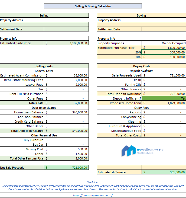Select the Net Sale Proceeds total cell
This screenshot has width=186, height=198.
[x=66, y=168]
